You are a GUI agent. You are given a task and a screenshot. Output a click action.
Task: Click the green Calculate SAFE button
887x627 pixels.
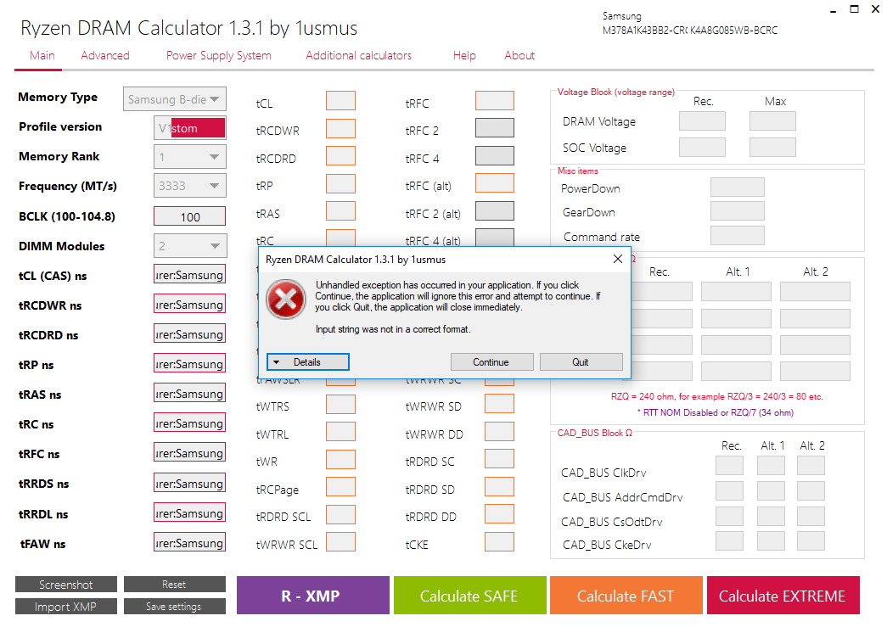[x=469, y=596]
